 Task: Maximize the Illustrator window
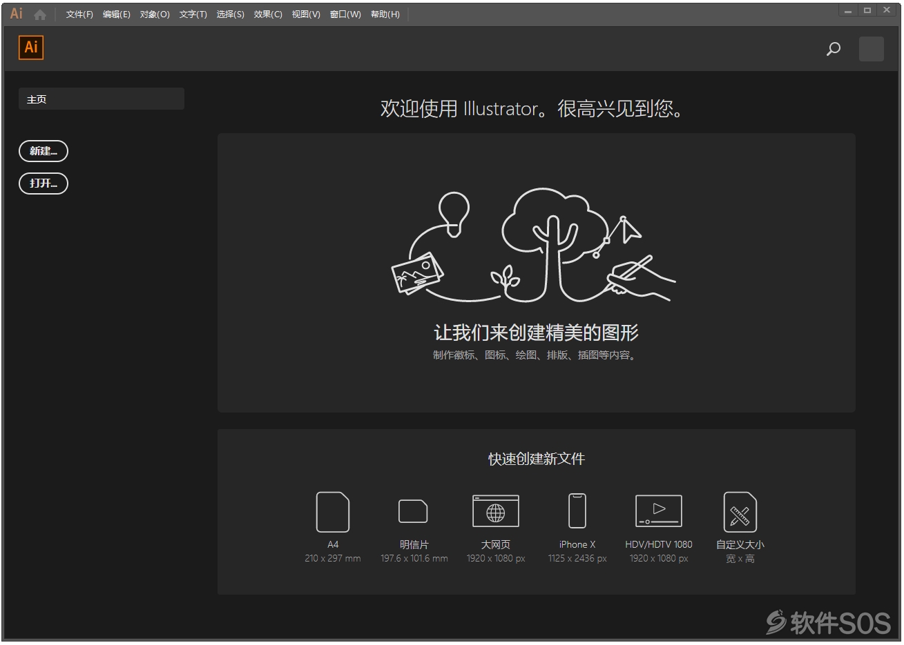tap(867, 10)
